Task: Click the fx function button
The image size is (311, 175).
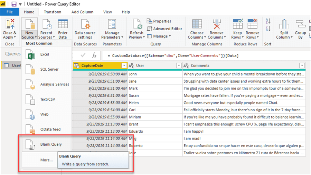Action: 94,55
